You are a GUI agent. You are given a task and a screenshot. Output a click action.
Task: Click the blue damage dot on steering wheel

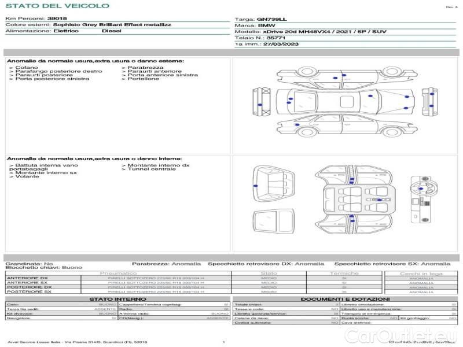[421, 189]
